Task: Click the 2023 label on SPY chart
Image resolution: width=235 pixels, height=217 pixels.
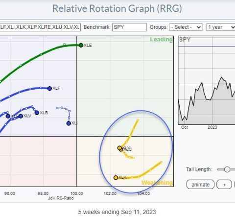Action: (x=212, y=127)
